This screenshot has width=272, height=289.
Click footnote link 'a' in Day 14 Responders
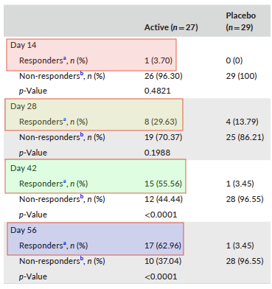point(65,58)
